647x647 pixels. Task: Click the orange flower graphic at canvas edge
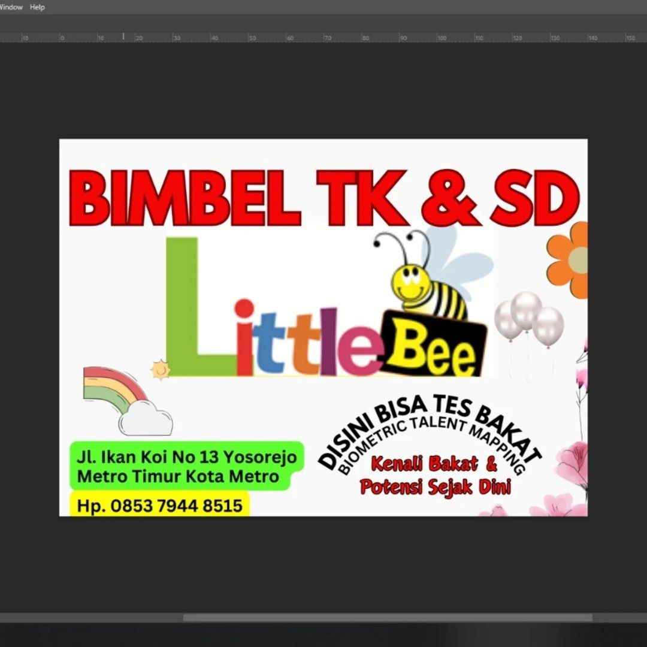[568, 259]
